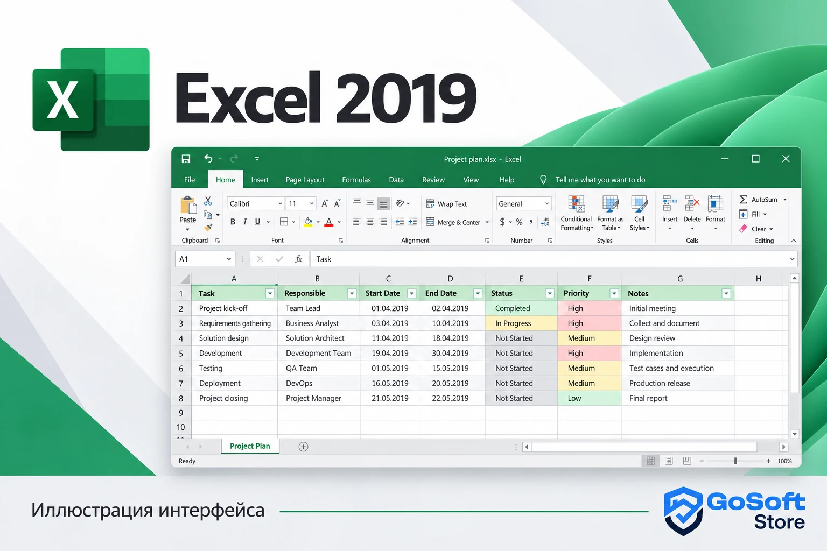Open Cell Styles gallery
The image size is (827, 551).
click(x=640, y=213)
